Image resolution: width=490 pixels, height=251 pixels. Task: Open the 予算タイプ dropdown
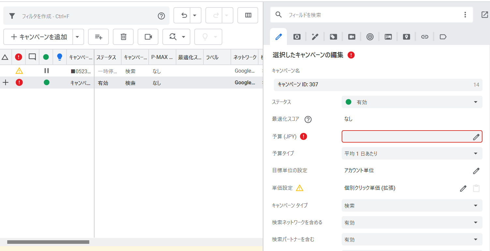coord(412,153)
